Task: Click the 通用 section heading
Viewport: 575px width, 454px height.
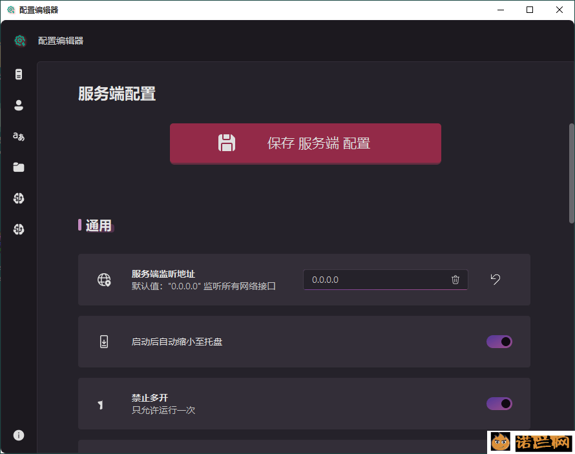Action: 99,225
